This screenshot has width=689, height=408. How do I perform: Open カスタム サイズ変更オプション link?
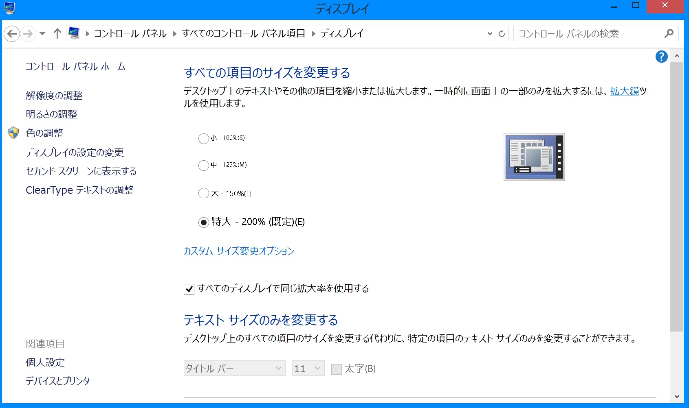[239, 251]
